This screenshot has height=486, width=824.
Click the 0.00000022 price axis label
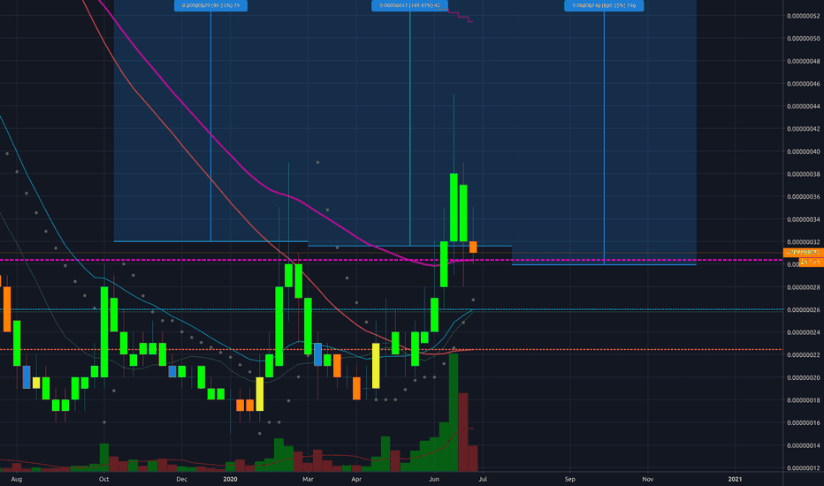[803, 354]
